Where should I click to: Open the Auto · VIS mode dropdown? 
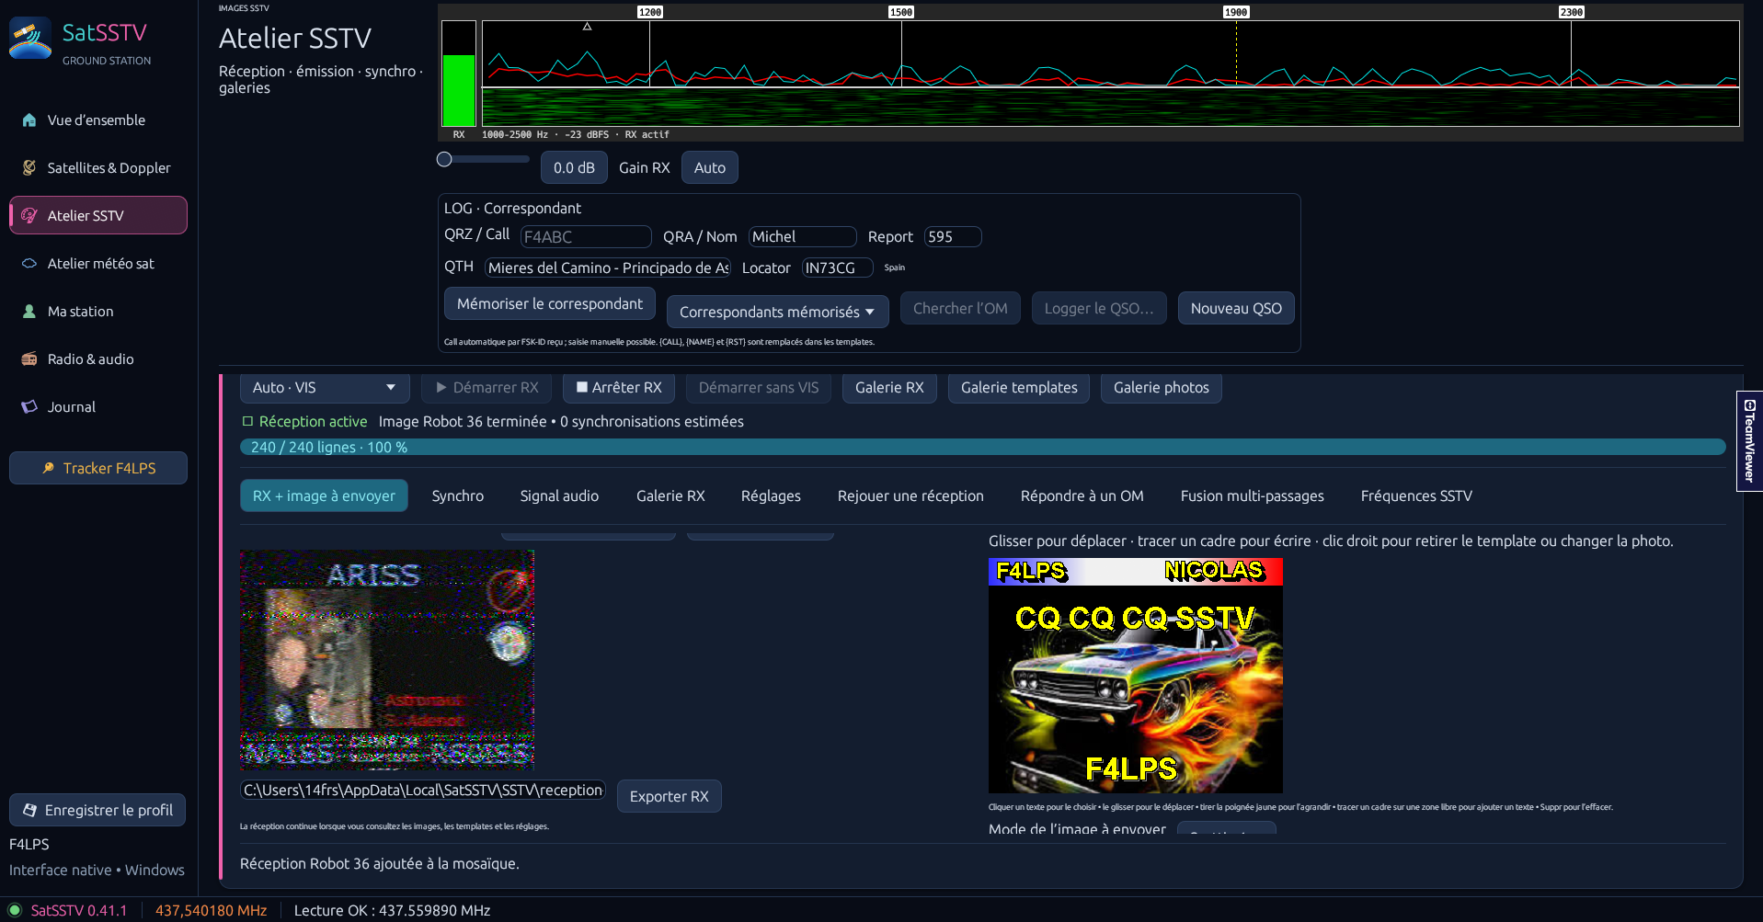(325, 388)
